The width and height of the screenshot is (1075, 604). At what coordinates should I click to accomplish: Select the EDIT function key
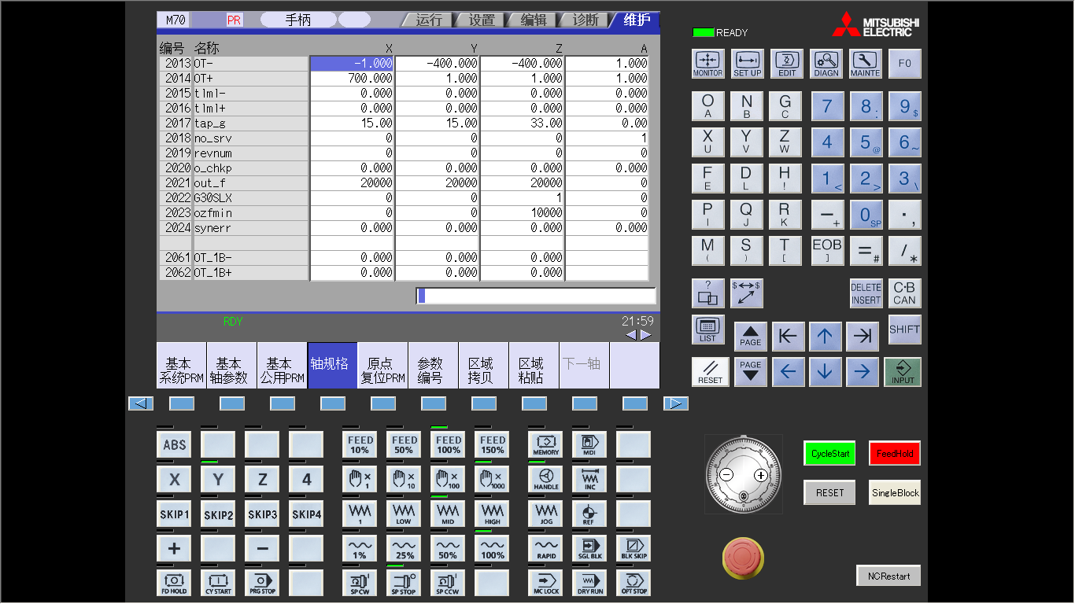click(786, 64)
